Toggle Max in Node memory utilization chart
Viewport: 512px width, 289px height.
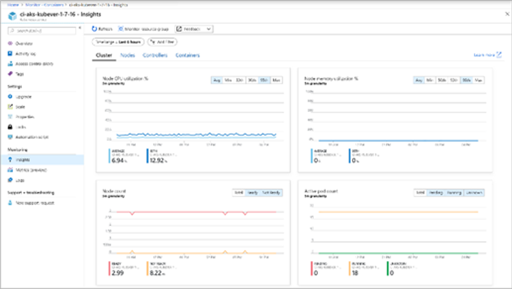coord(479,80)
